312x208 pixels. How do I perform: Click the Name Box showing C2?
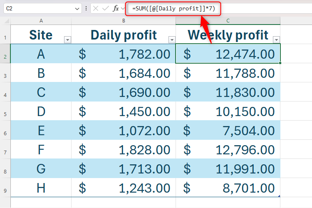click(x=42, y=9)
